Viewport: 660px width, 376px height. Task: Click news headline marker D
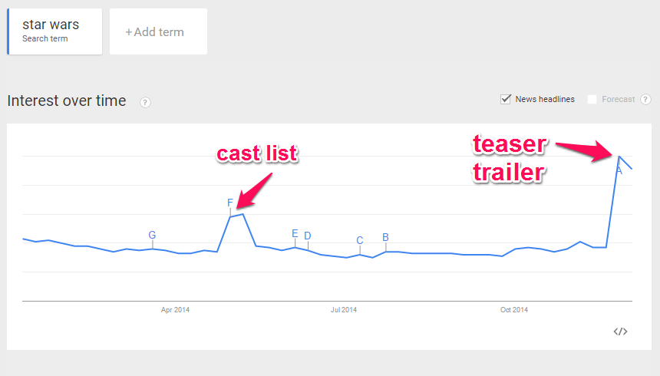pyautogui.click(x=308, y=236)
